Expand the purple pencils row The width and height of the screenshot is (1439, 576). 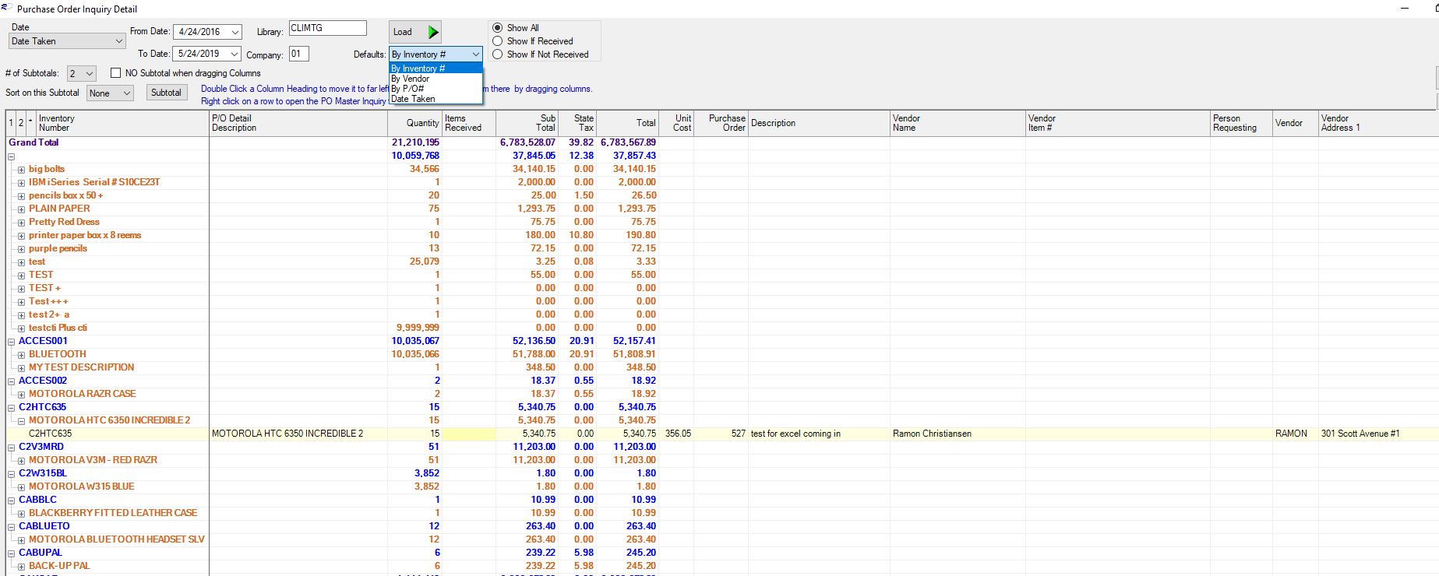click(22, 249)
